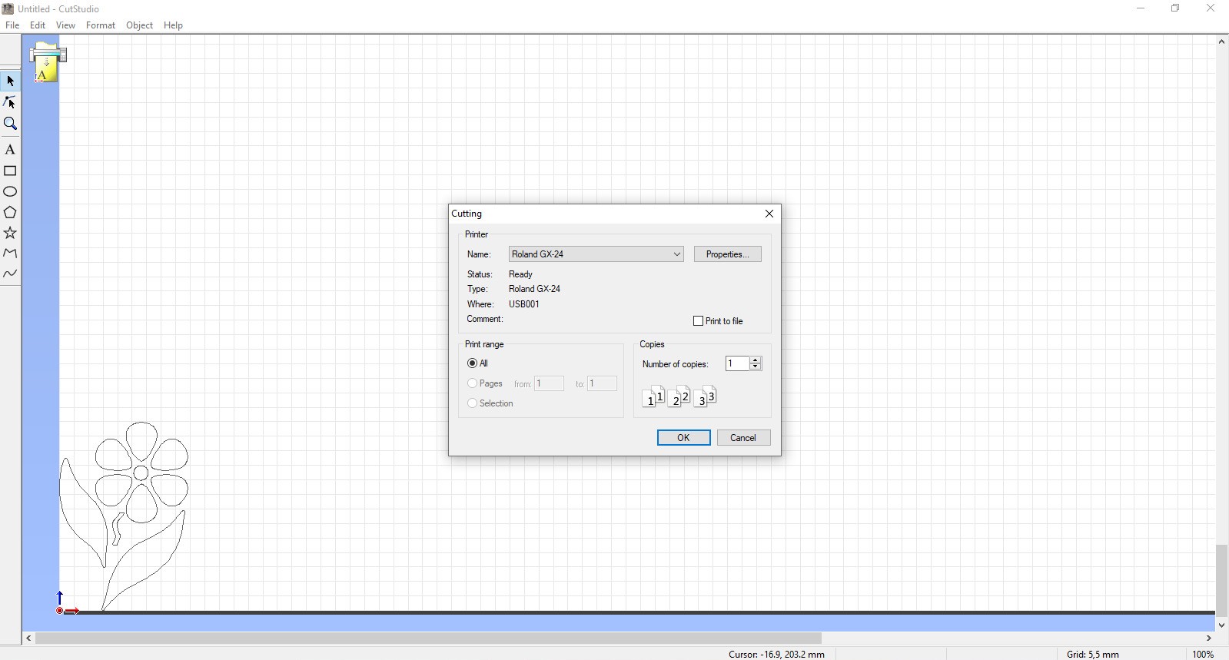Image resolution: width=1229 pixels, height=660 pixels.
Task: Click the scroll up arrow
Action: [x=1221, y=41]
